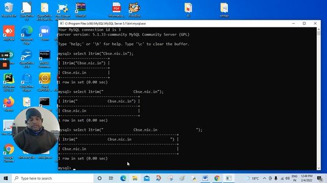Open the LibreOffice desktop shortcut
The height and width of the screenshot is (183, 327).
point(27,11)
